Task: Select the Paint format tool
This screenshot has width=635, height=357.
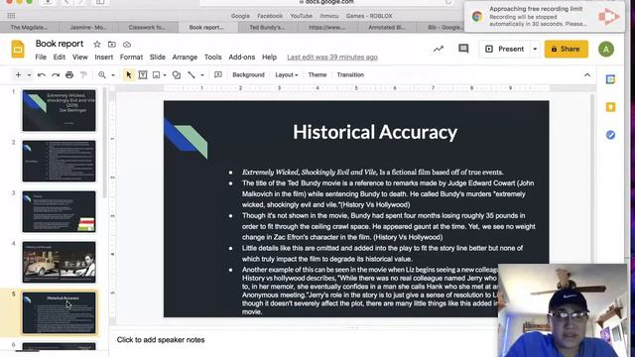Action: coord(83,75)
